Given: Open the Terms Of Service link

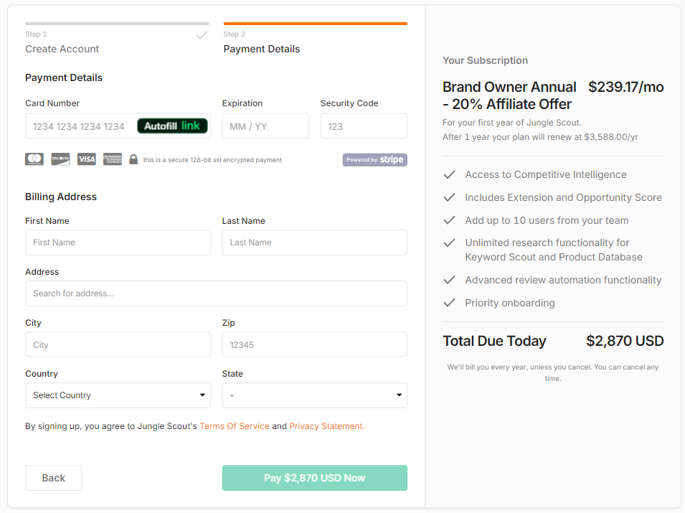Looking at the screenshot, I should (x=235, y=426).
